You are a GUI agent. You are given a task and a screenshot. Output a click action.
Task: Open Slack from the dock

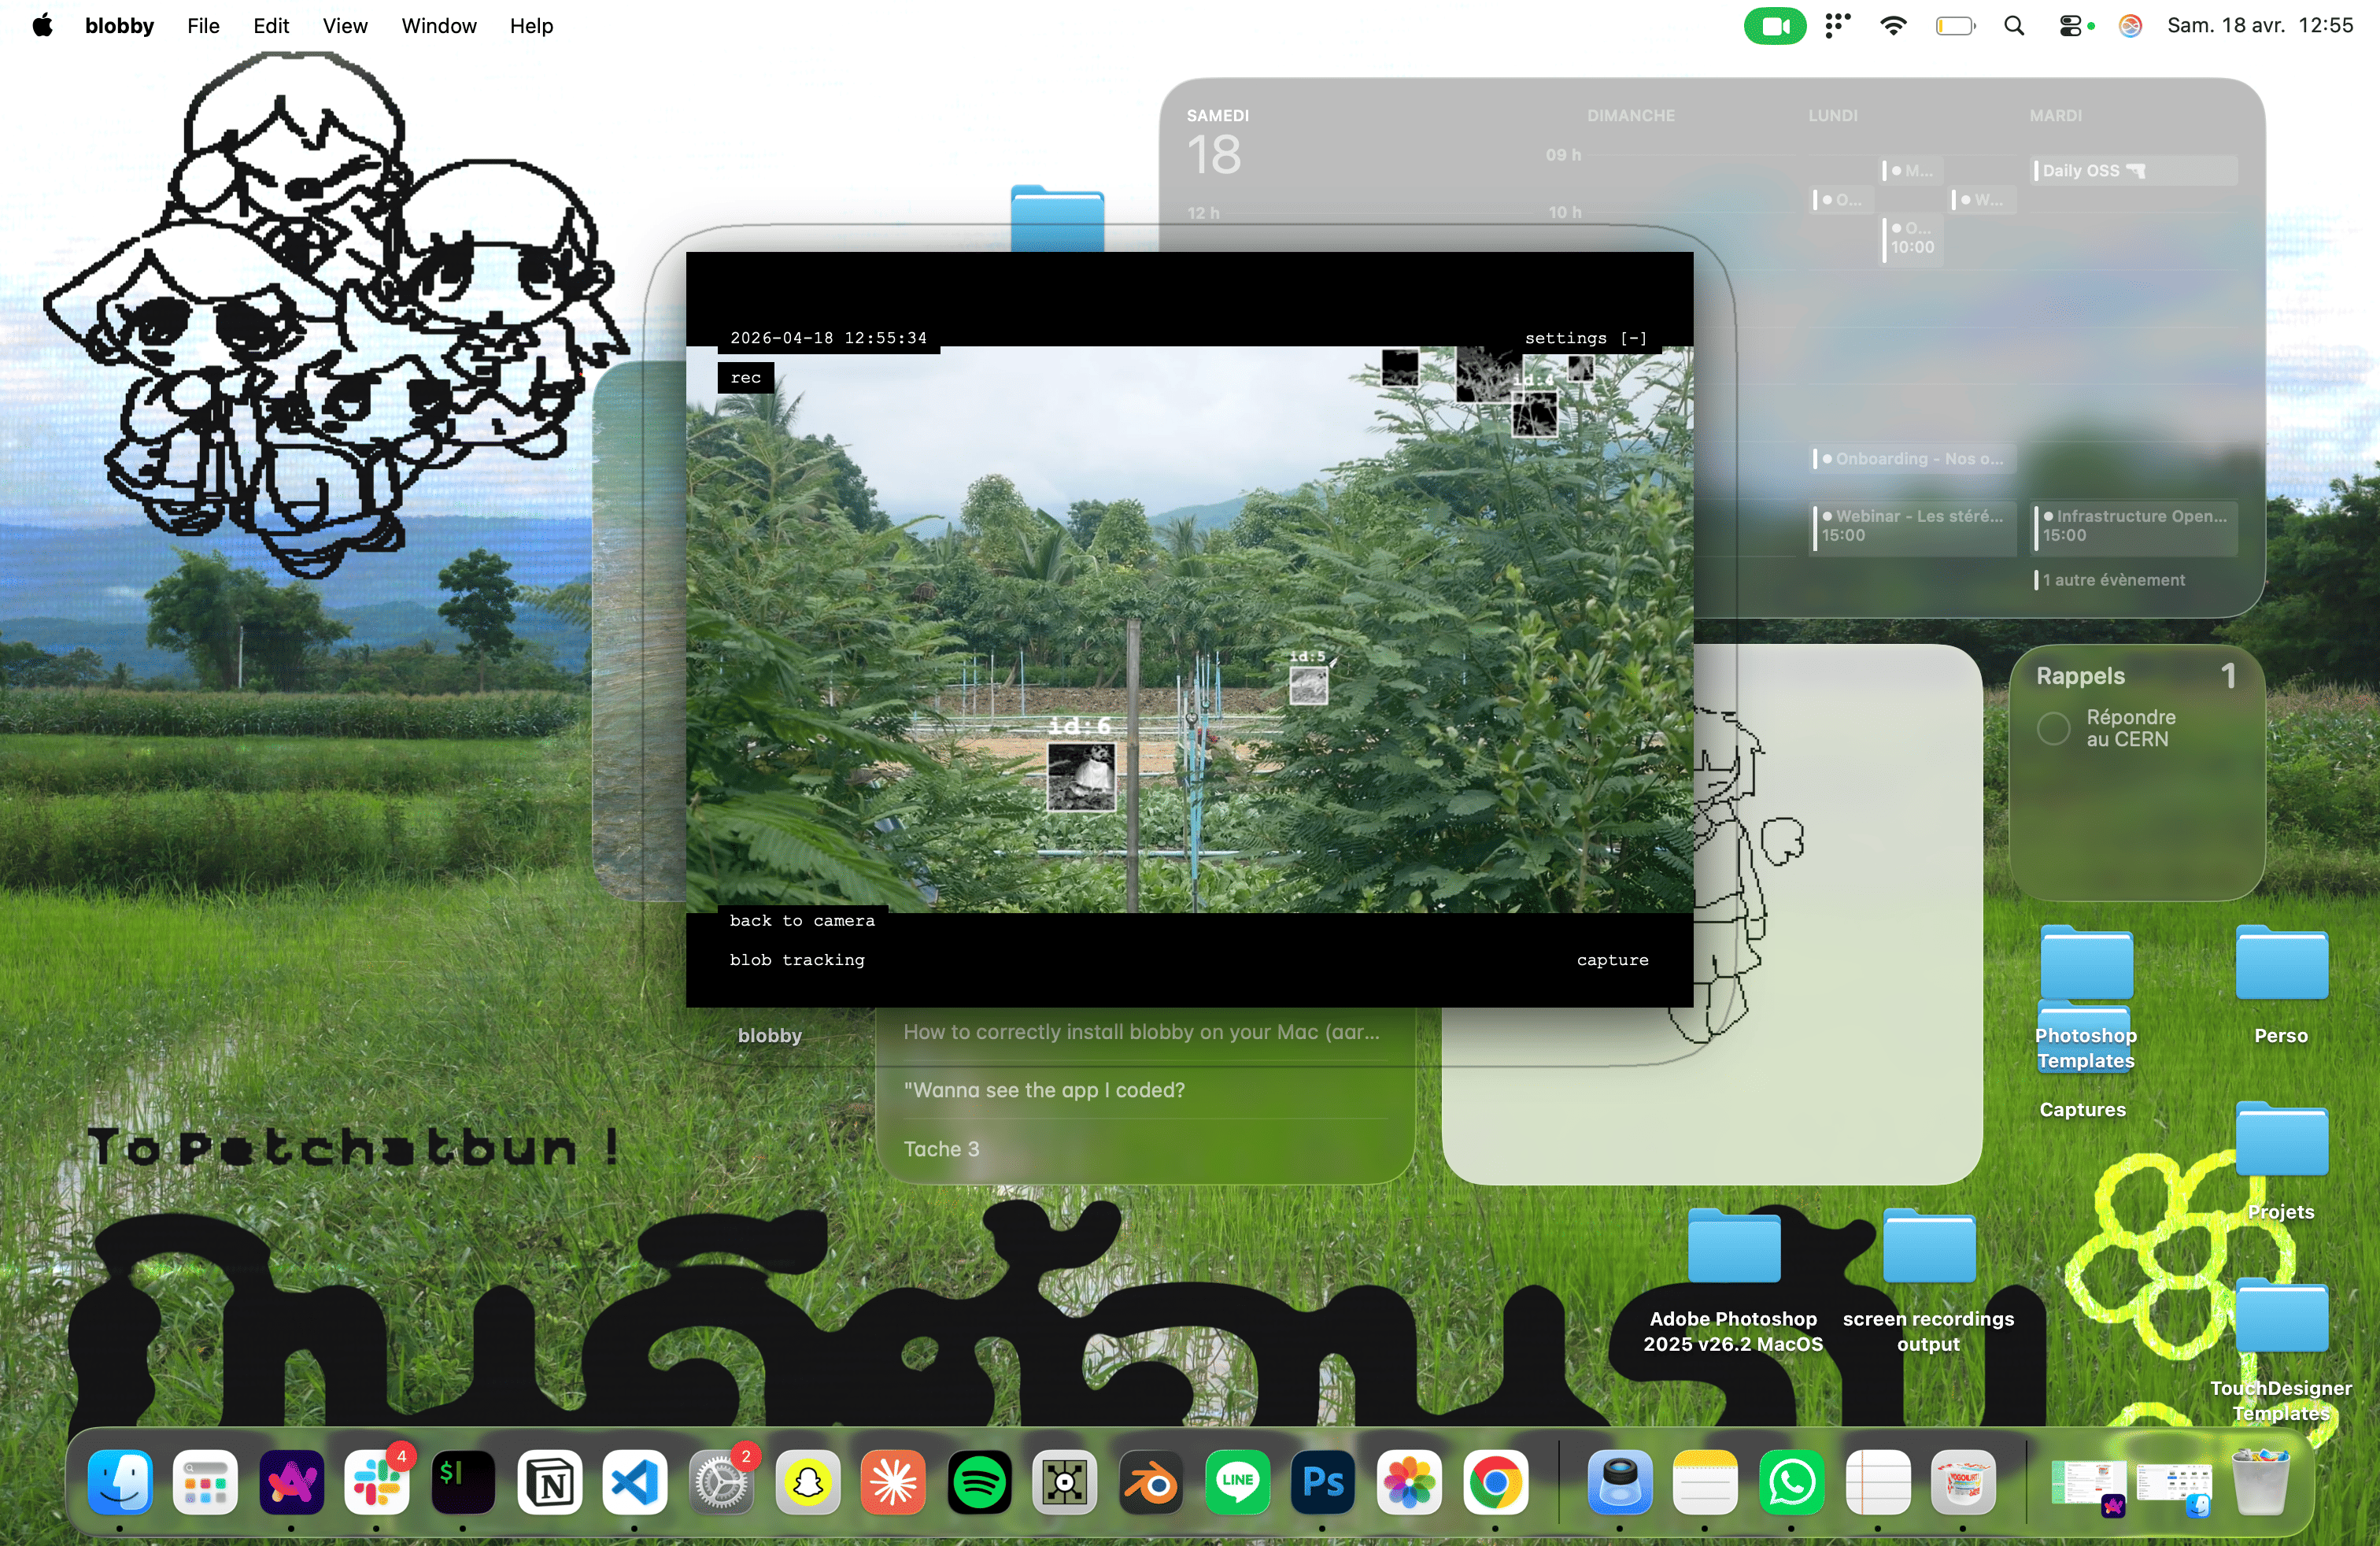pos(377,1483)
